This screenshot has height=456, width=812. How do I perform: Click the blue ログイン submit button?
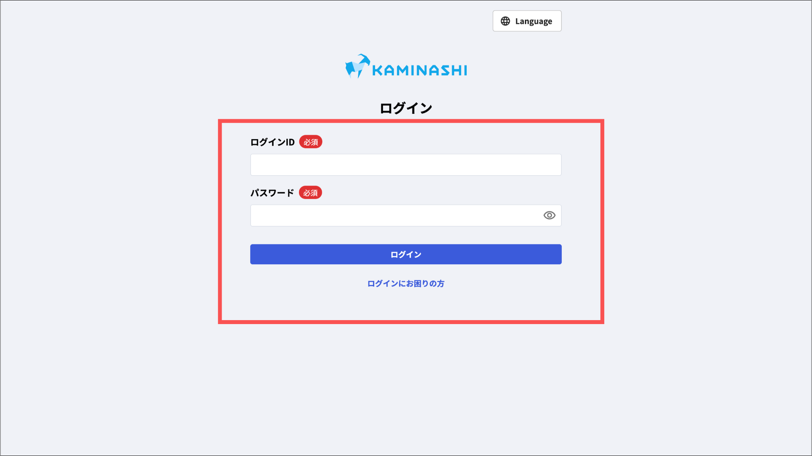(x=406, y=254)
